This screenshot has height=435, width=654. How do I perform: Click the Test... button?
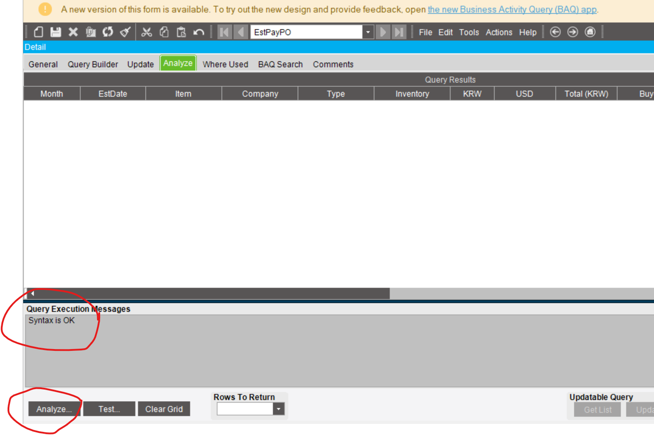point(109,409)
